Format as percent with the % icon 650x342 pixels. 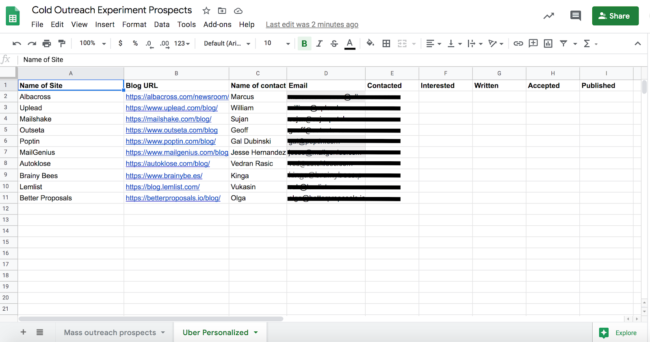(135, 43)
